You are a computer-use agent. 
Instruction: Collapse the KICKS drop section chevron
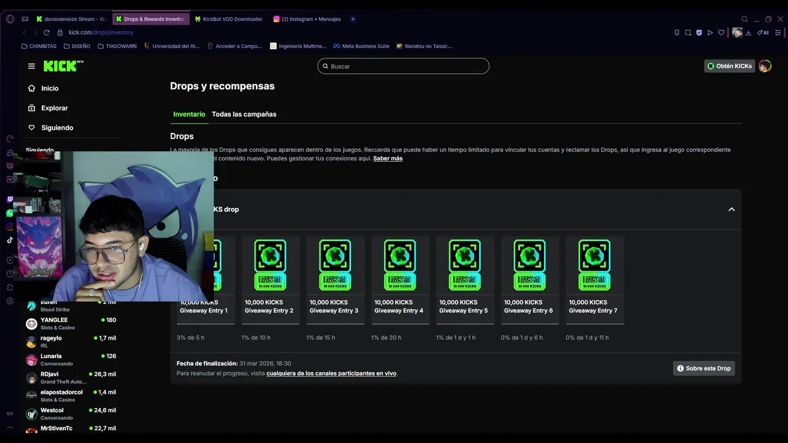731,209
